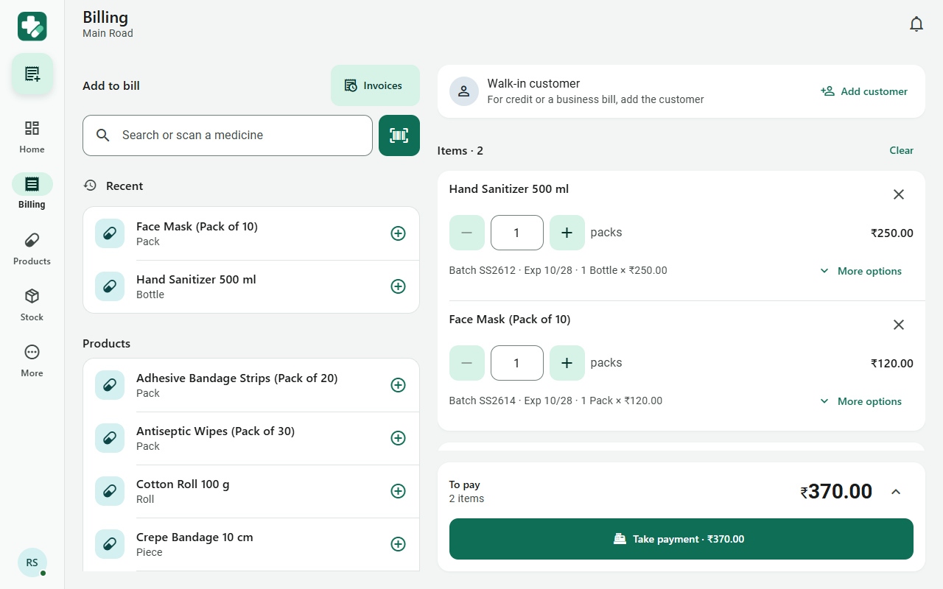Click the Hand Sanitizer quantity field
943x589 pixels.
click(x=517, y=233)
